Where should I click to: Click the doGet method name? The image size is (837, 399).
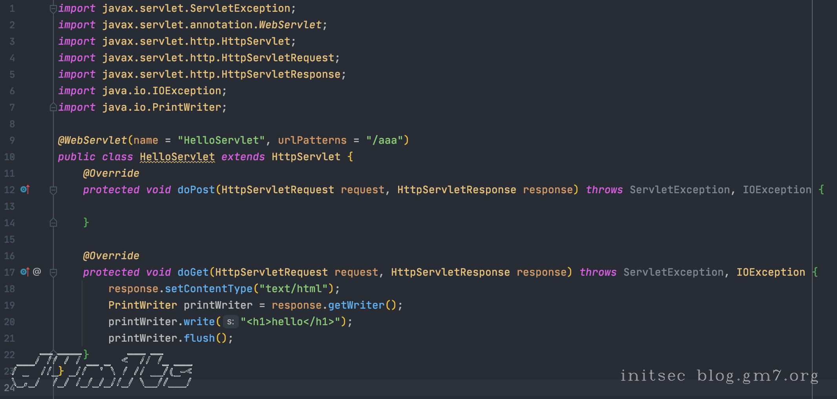(x=193, y=273)
